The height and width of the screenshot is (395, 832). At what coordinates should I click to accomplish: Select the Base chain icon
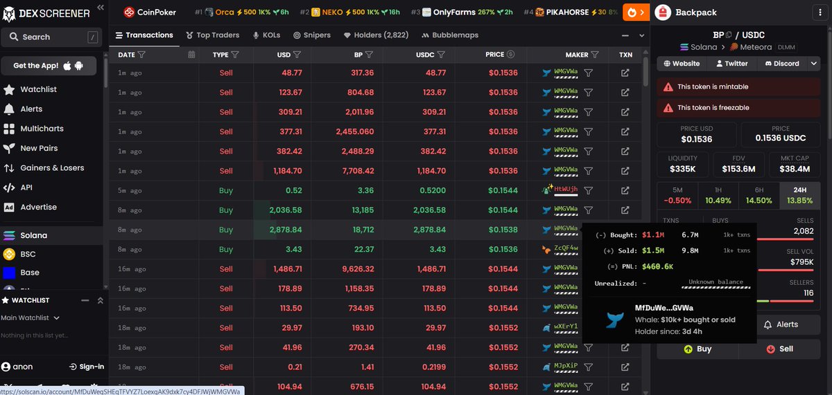(9, 273)
